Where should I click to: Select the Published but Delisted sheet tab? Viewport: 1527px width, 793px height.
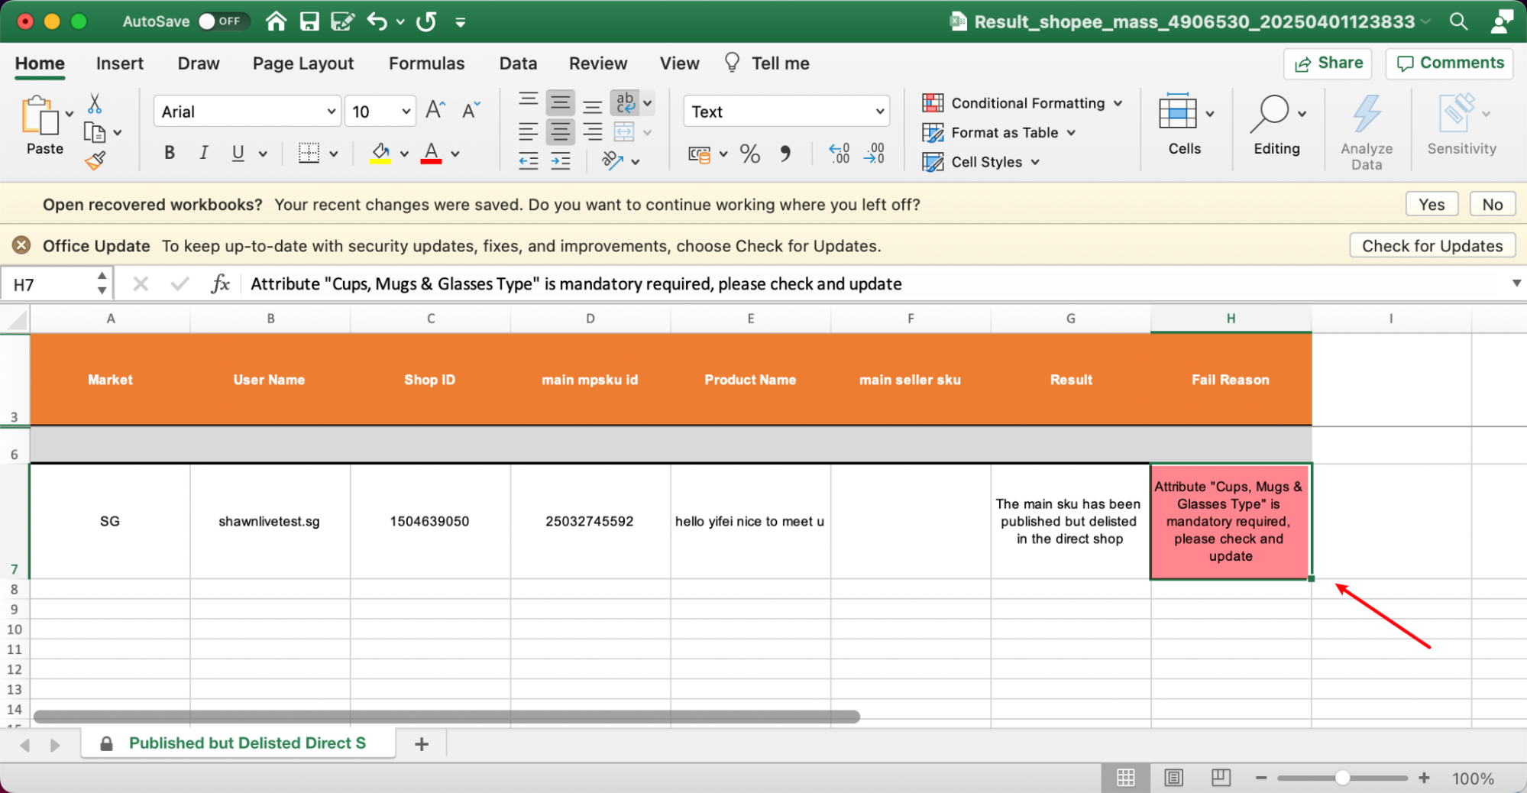246,743
